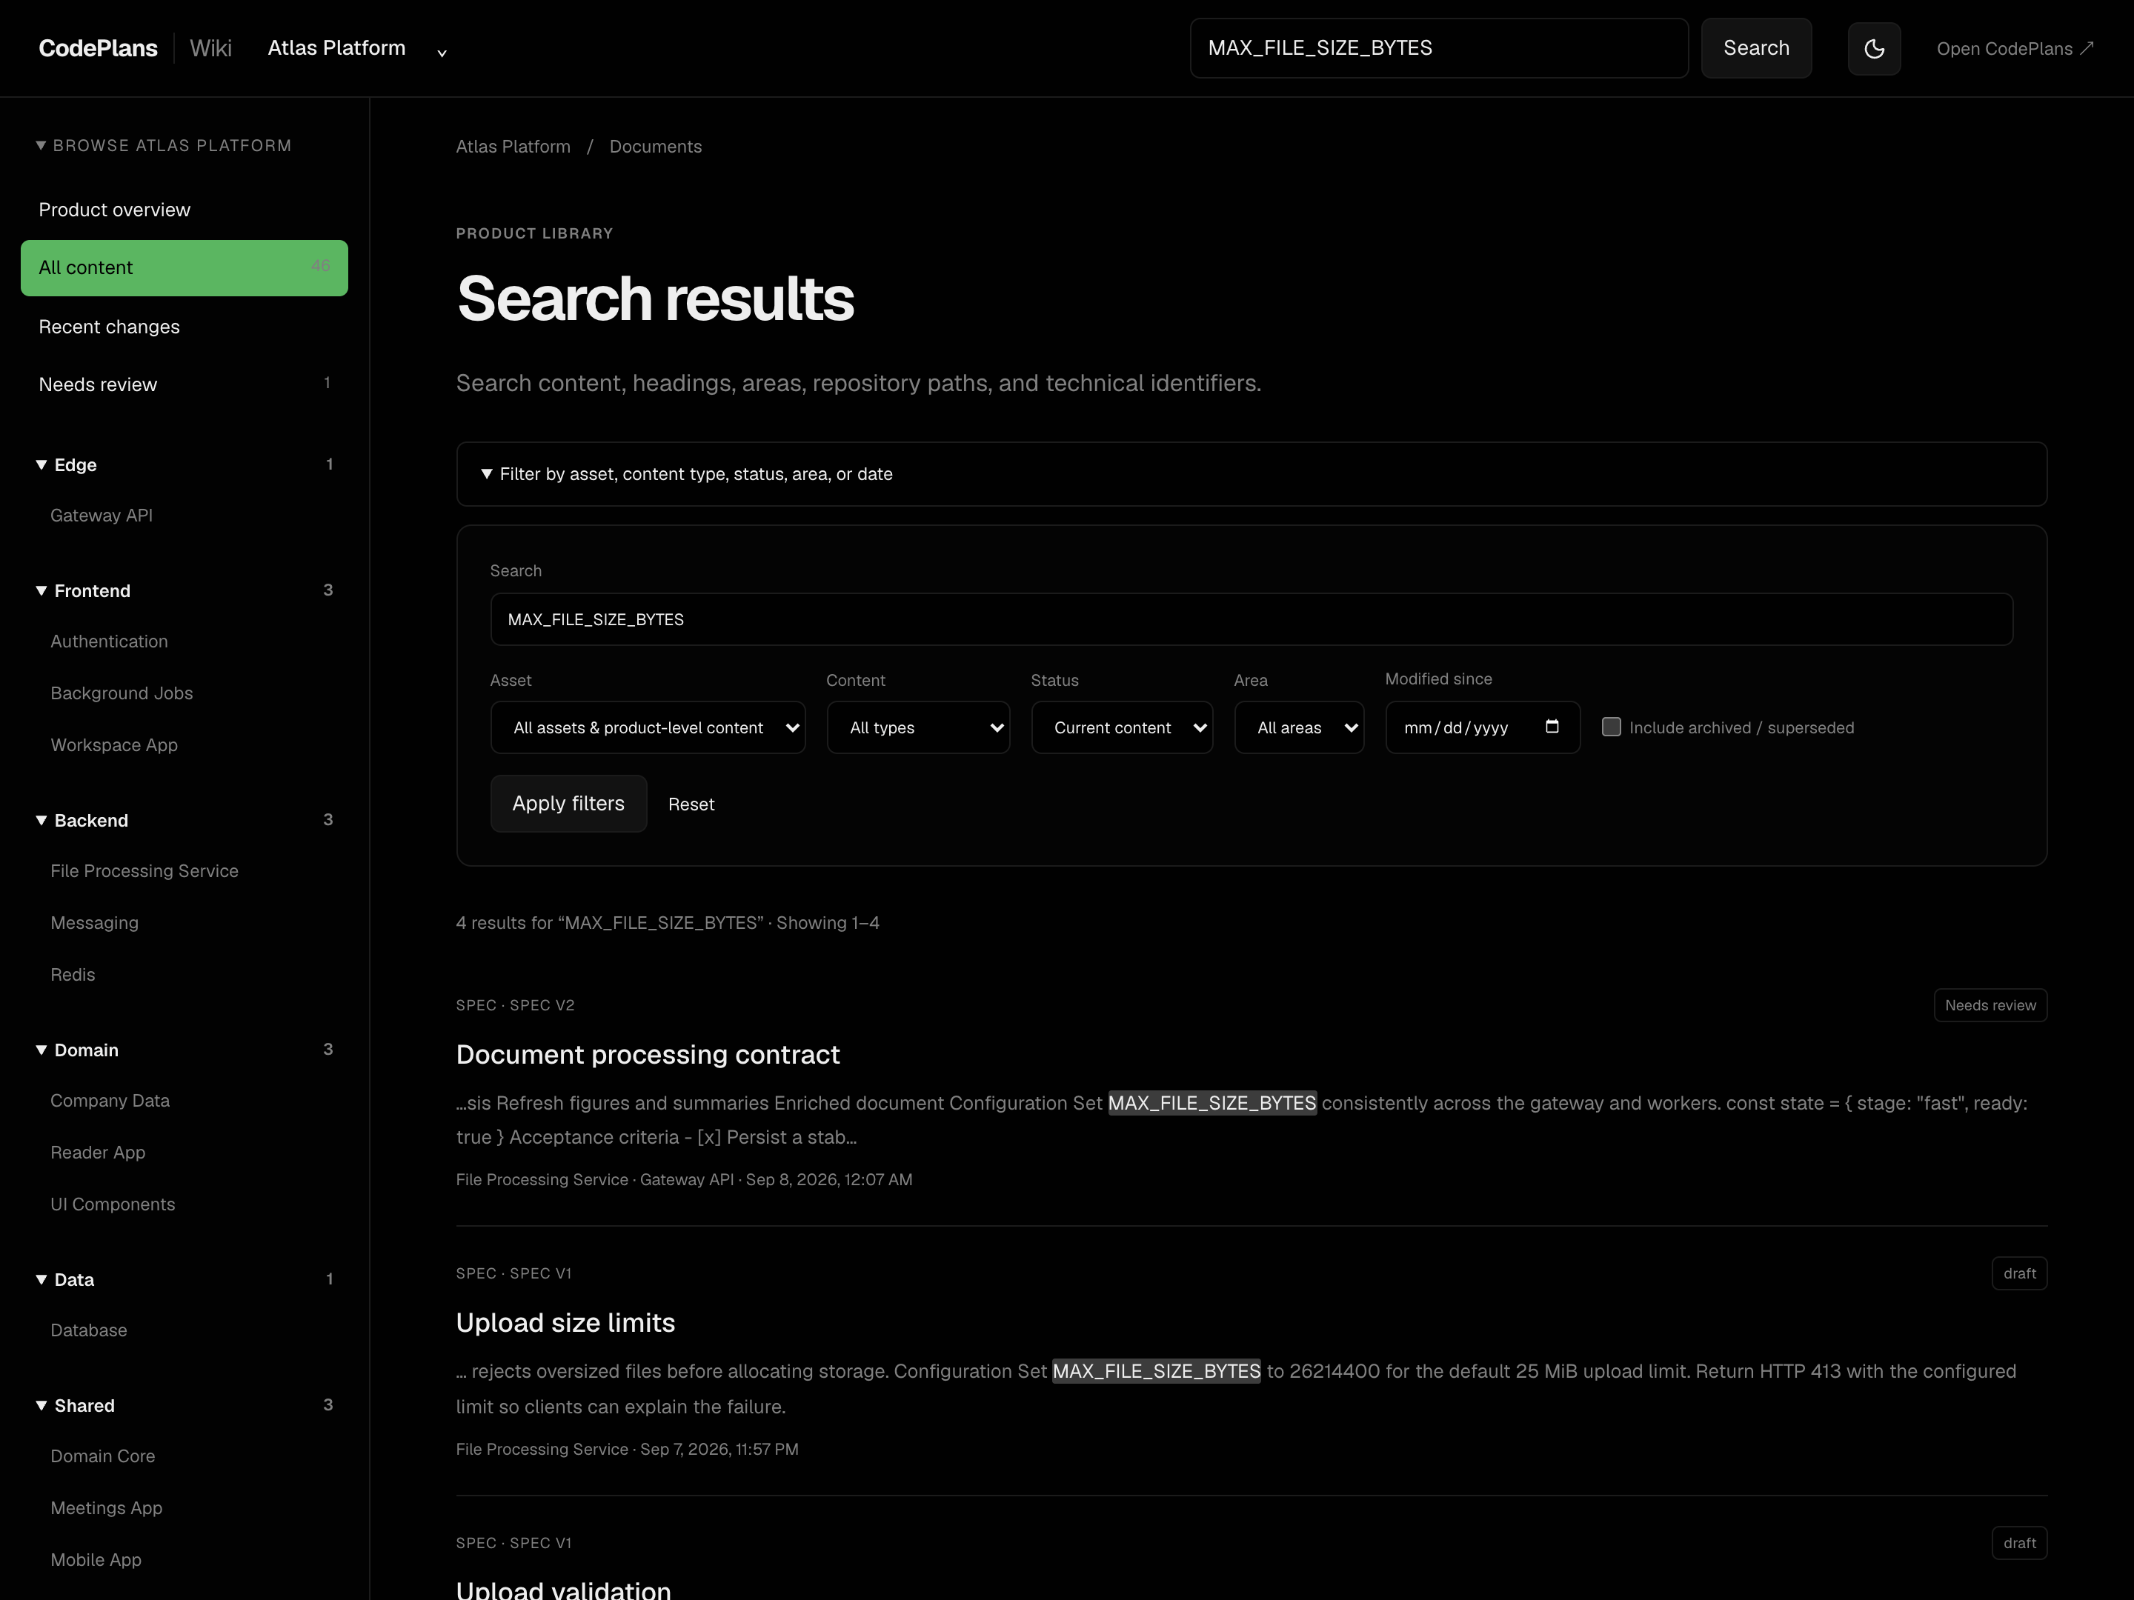Check Include archived / superseded box
2134x1600 pixels.
1611,727
